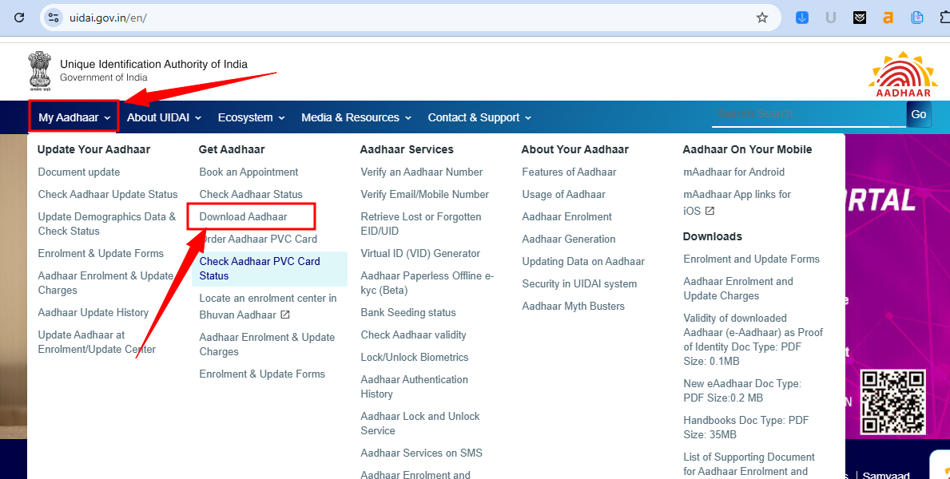Open New eAadhaar PDF download

(742, 390)
